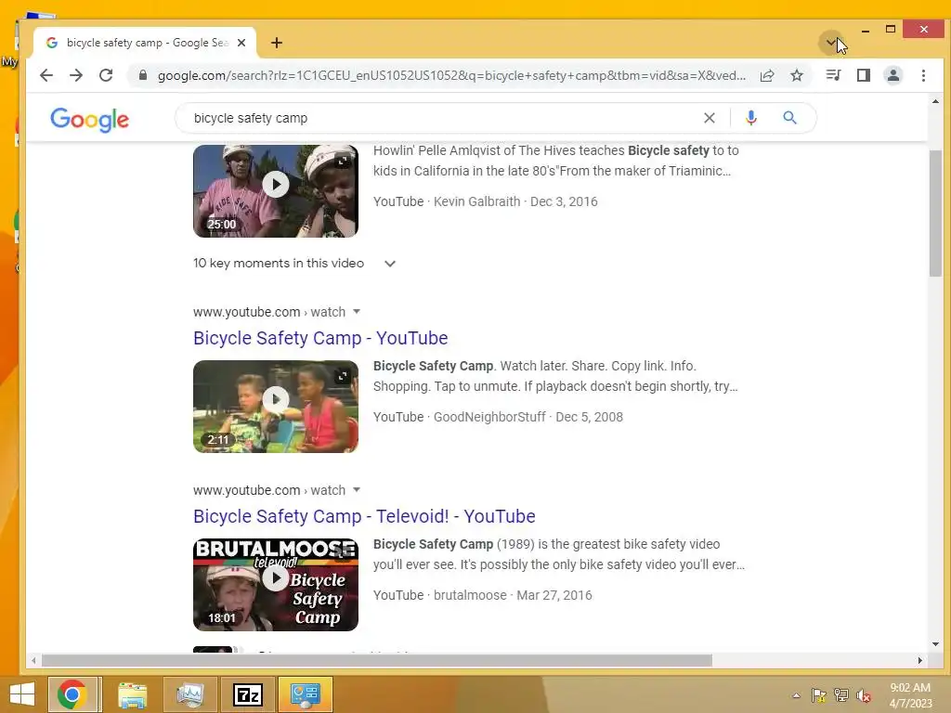Open the Windows Start button
Viewport: 951px width, 713px height.
pos(22,694)
